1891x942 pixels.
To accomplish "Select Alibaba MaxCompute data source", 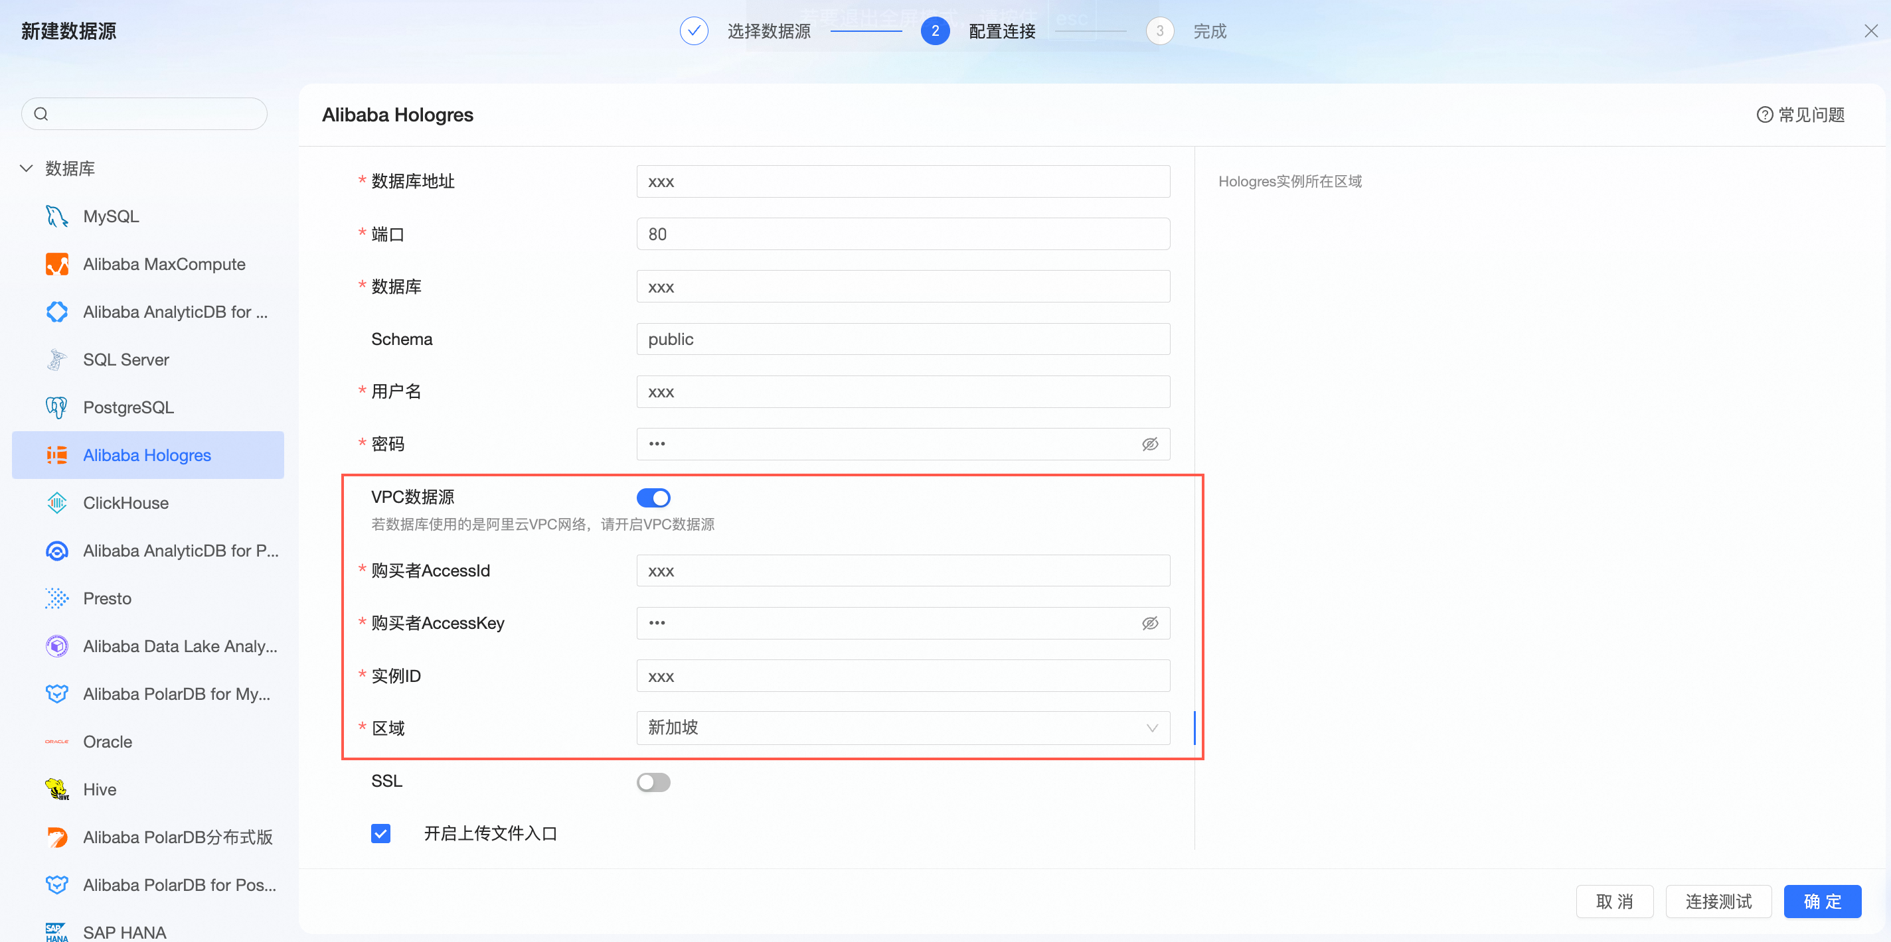I will click(147, 264).
